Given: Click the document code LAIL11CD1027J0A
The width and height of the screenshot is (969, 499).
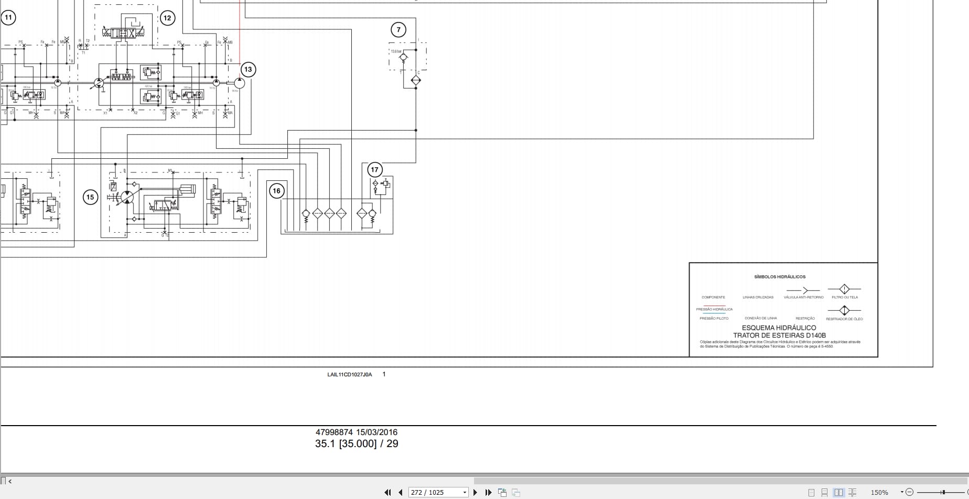Looking at the screenshot, I should click(x=350, y=374).
